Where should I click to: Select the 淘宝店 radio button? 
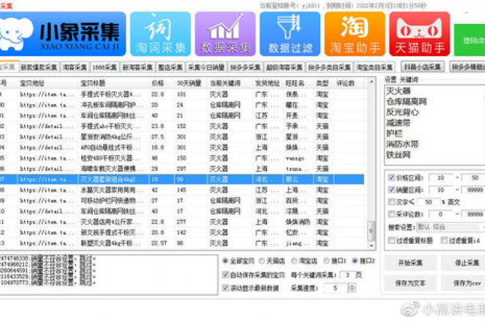pos(294,261)
